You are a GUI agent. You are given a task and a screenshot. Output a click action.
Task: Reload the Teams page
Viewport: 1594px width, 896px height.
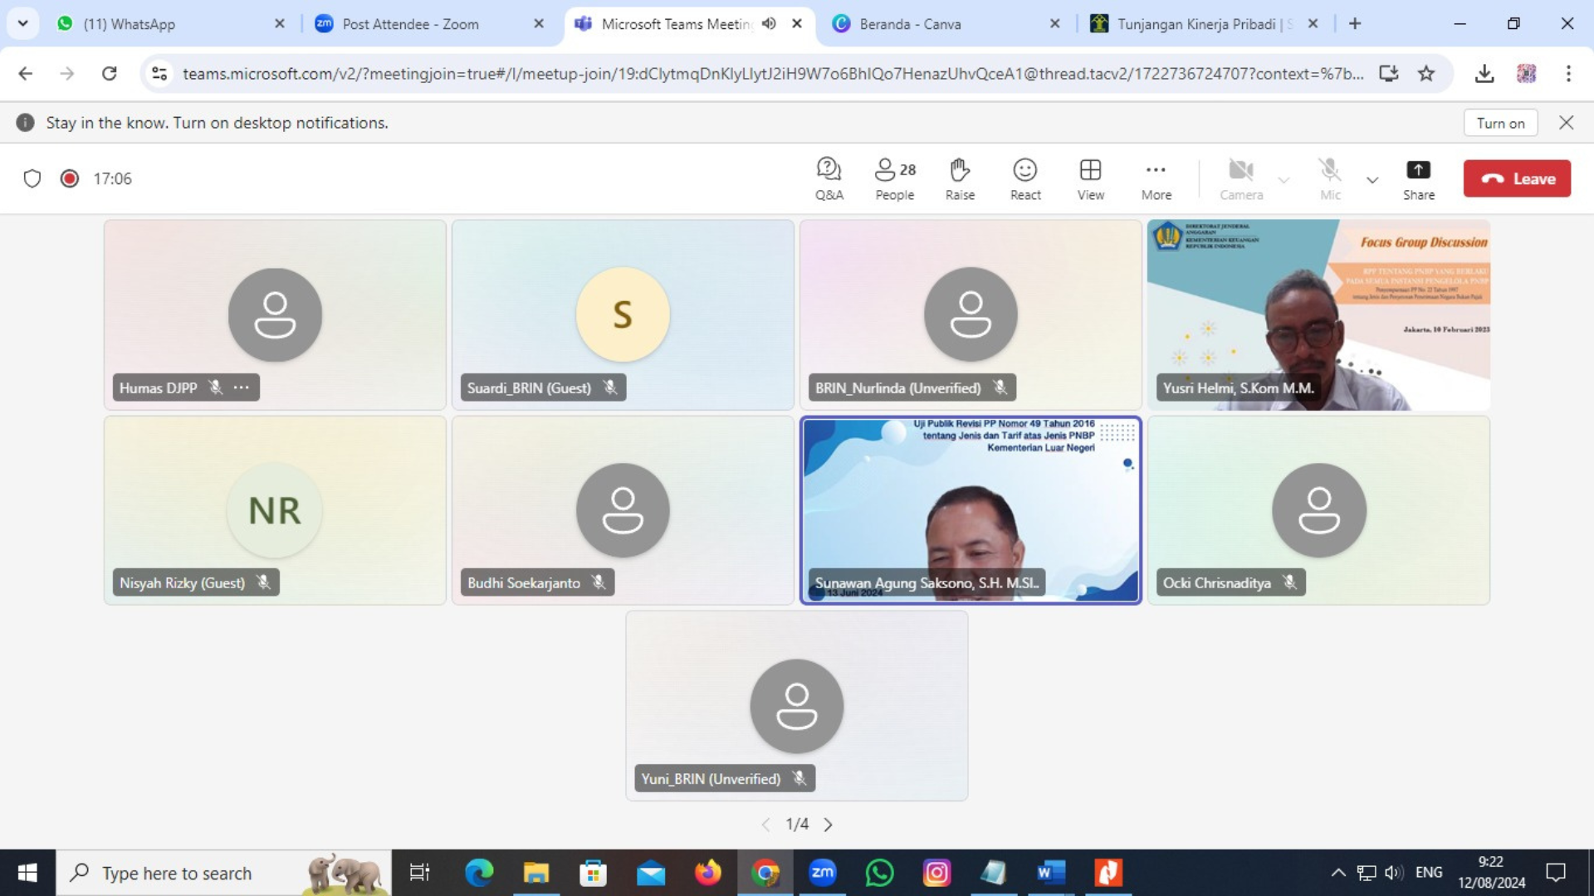click(x=109, y=74)
